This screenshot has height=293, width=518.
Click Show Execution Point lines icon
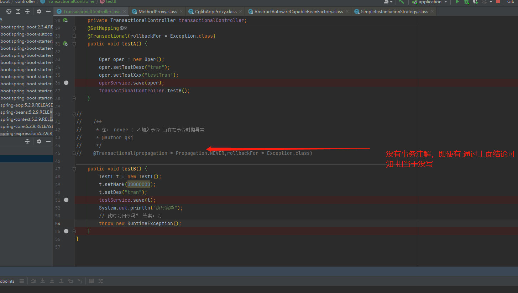22,281
